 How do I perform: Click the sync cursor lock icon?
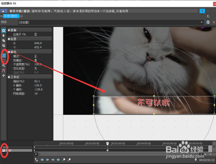(x=36, y=160)
